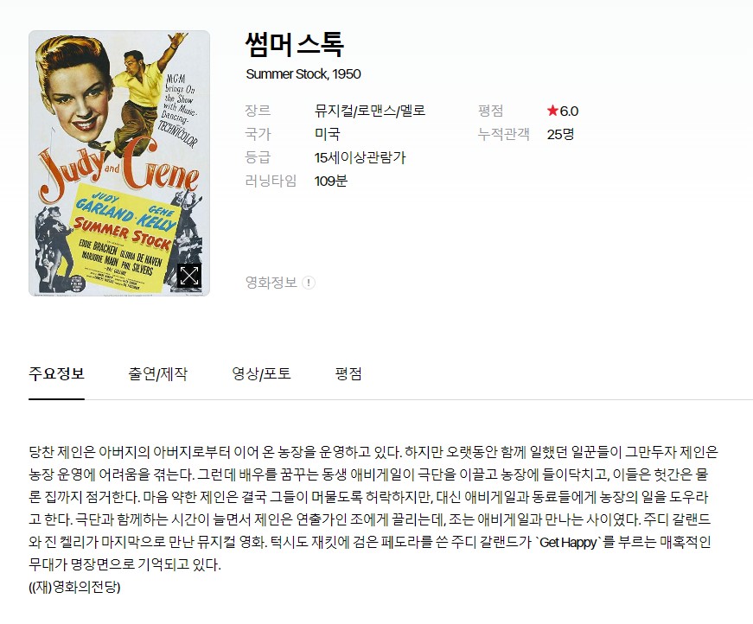This screenshot has height=624, width=753.
Task: Click the info icon beside 영화정보
Action: coord(309,283)
